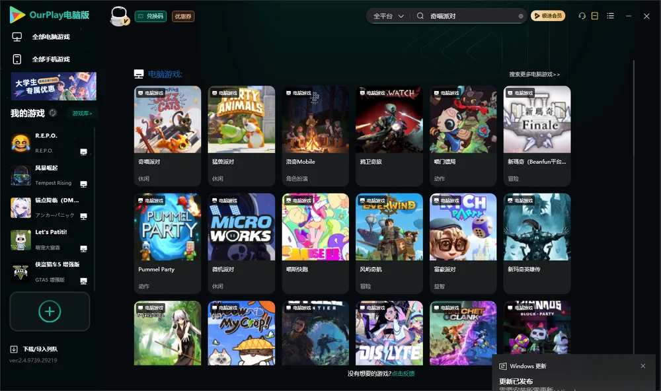Viewport: 661px width, 391px height.
Task: Open the 游戏库 link
Action: coord(82,114)
